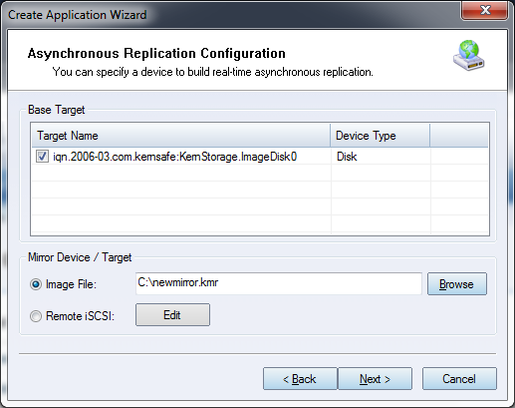Sort by the Device Type column header
Image resolution: width=515 pixels, height=408 pixels.
381,136
